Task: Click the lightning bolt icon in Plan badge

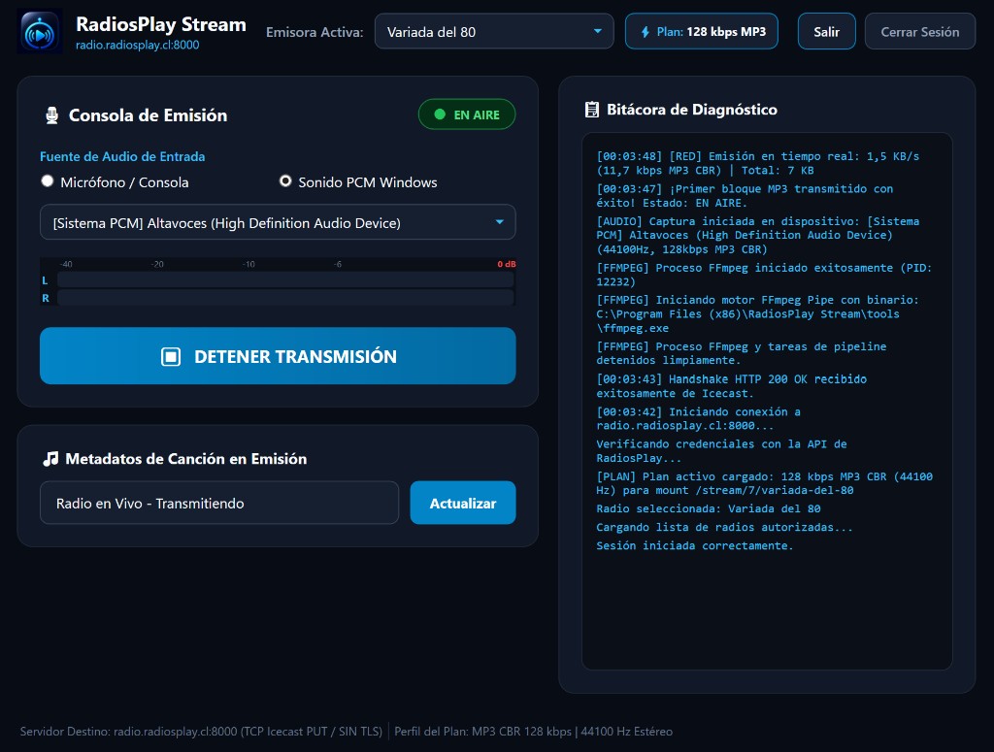Action: 645,32
